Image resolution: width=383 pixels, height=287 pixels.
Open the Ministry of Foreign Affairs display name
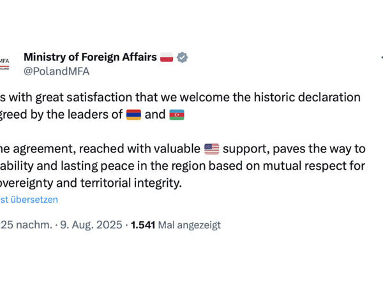90,57
